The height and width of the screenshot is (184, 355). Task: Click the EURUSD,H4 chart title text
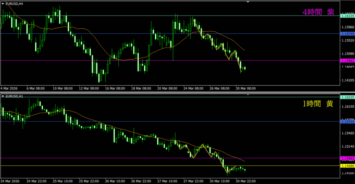click(14, 3)
